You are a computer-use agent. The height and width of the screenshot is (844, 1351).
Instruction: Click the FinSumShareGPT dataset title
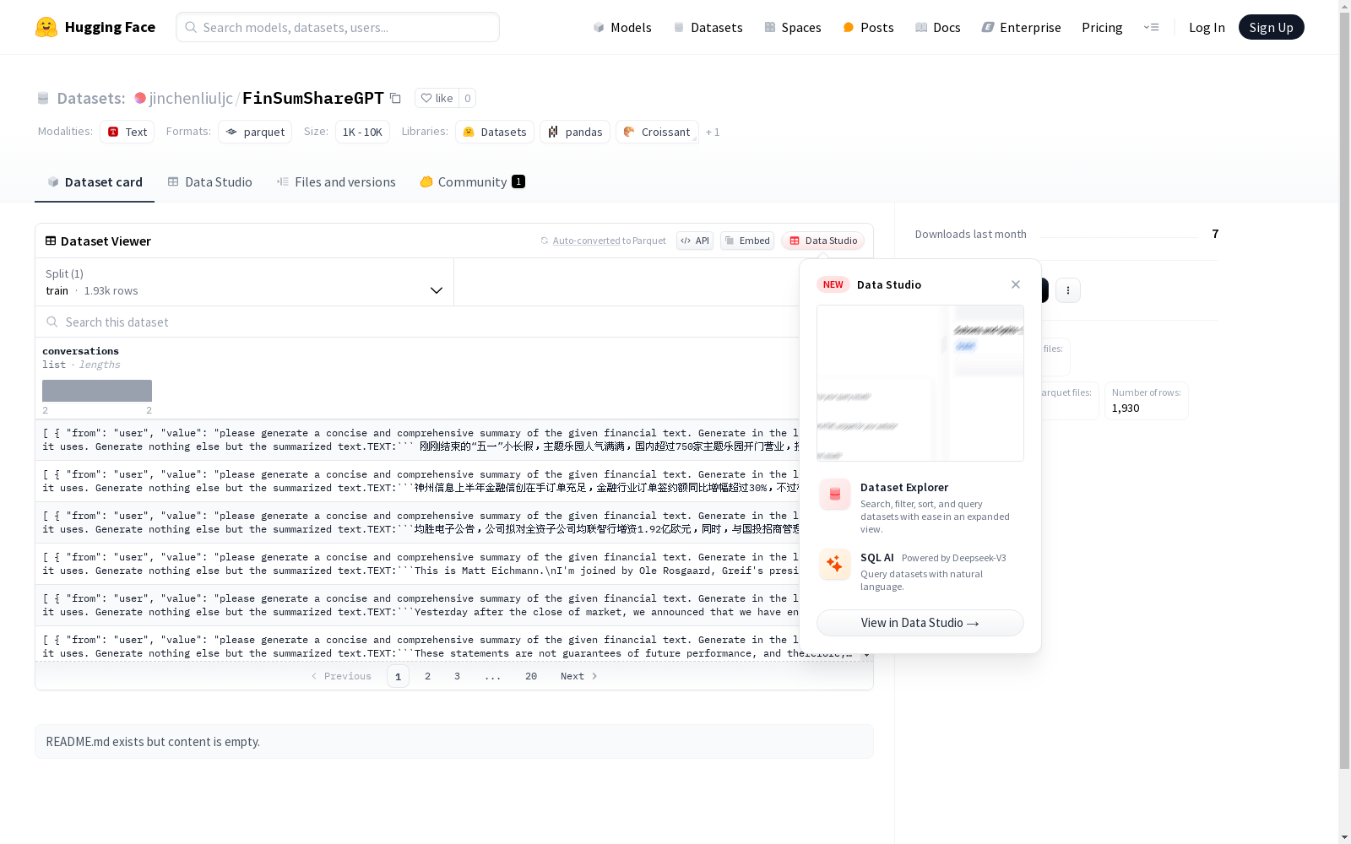tap(313, 98)
